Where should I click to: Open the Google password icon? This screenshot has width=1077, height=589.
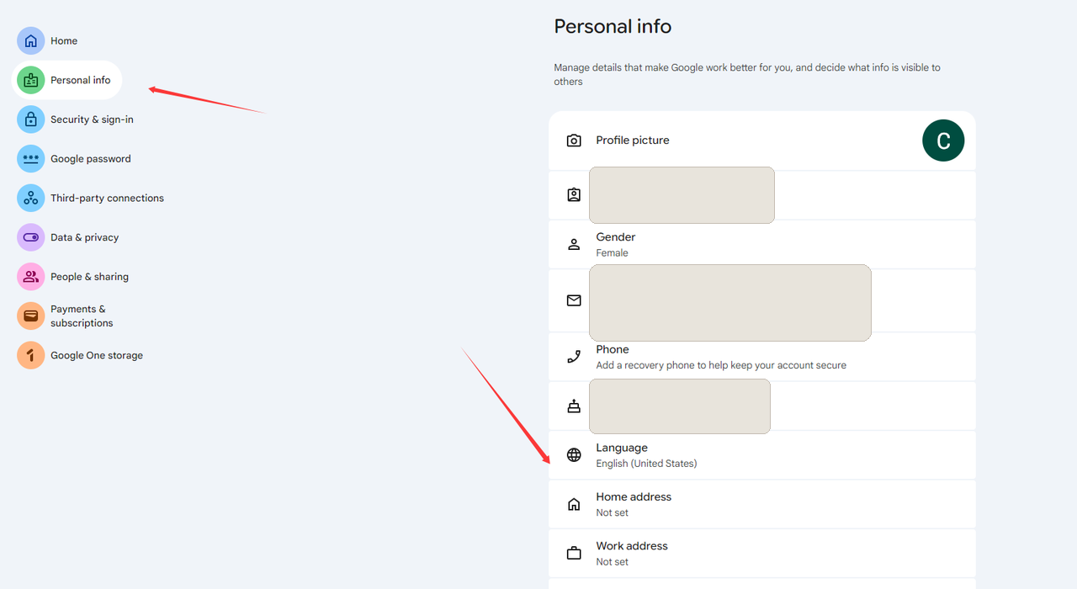click(31, 159)
